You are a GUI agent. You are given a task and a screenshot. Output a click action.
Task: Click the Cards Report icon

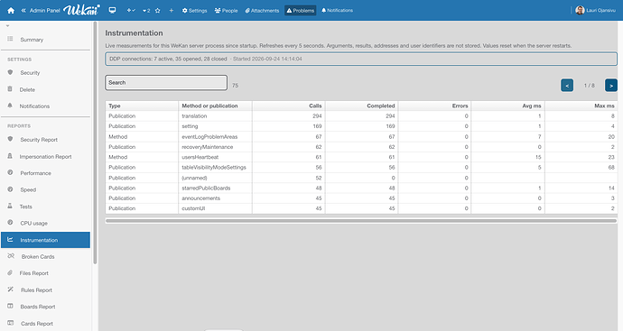click(x=10, y=323)
